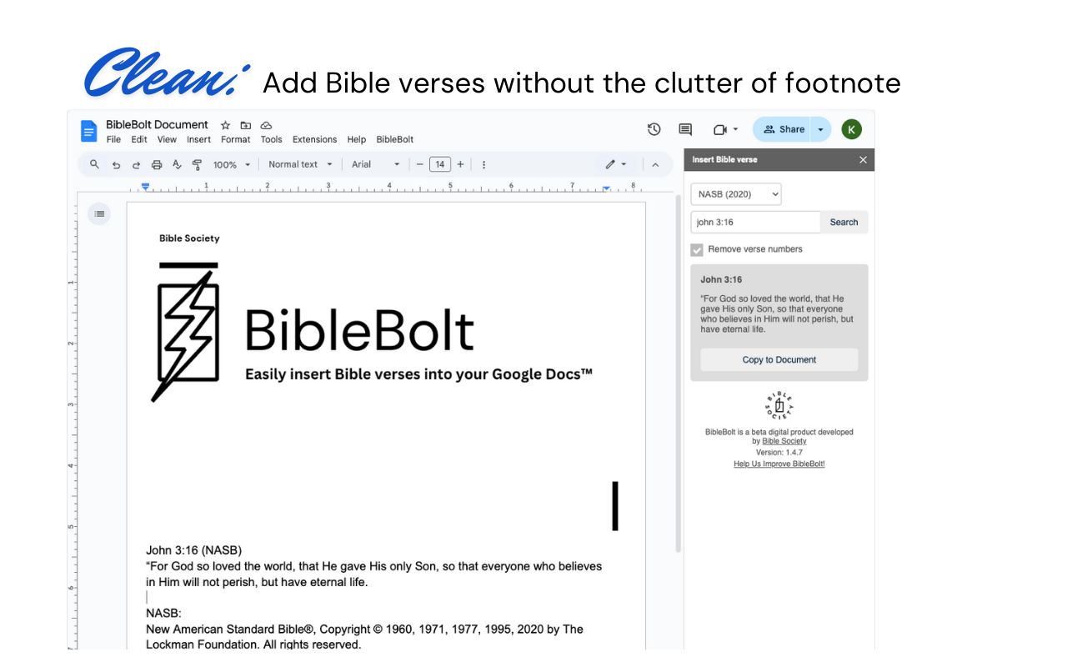The width and height of the screenshot is (1067, 667).
Task: Open the Extensions menu
Action: click(314, 139)
